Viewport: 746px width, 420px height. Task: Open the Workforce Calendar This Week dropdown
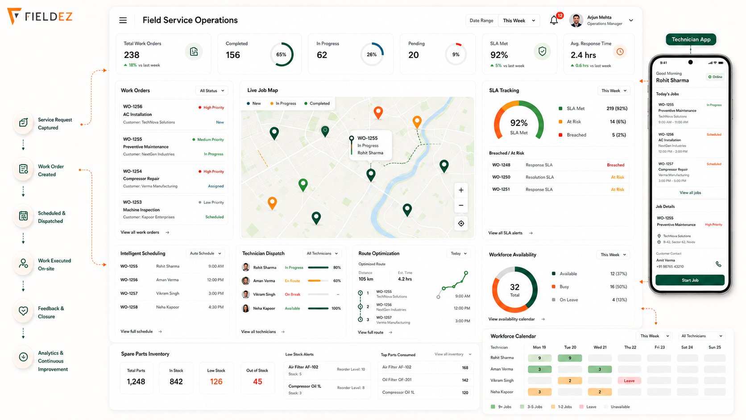pyautogui.click(x=655, y=336)
